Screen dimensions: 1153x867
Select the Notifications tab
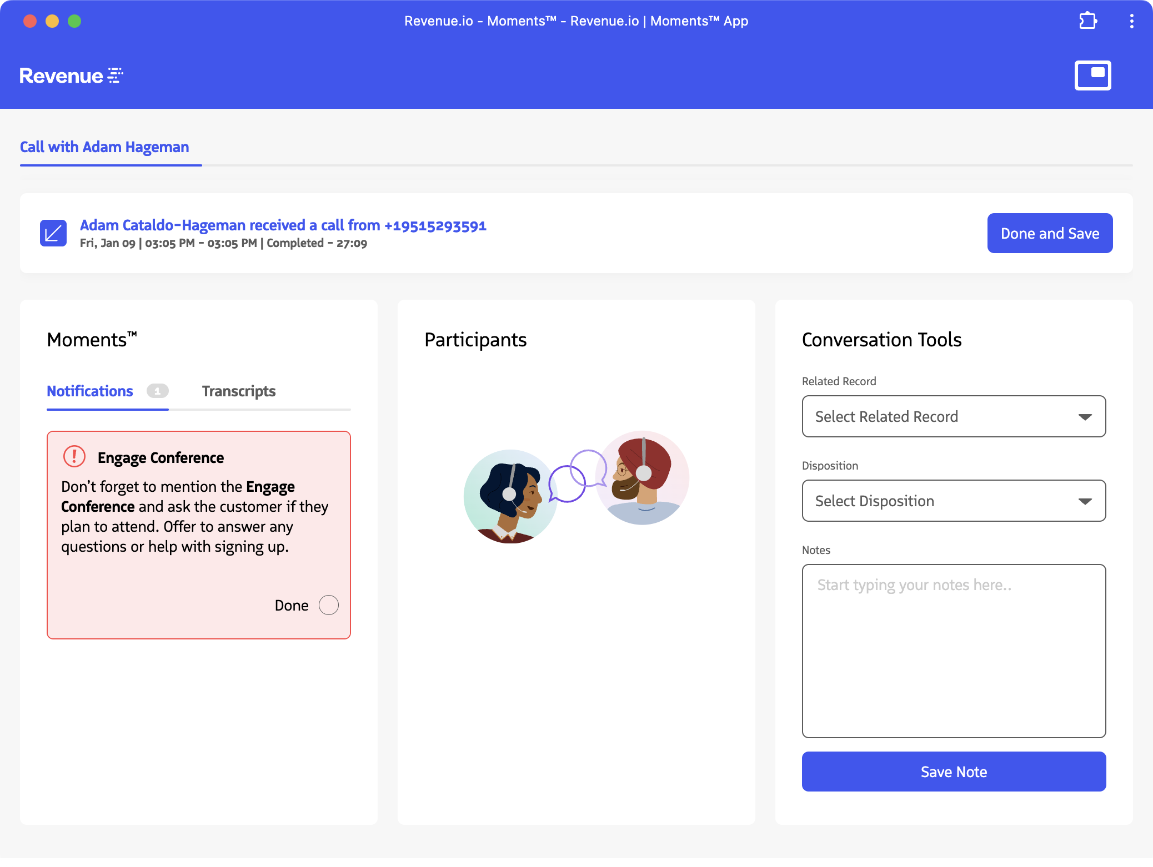pyautogui.click(x=90, y=391)
